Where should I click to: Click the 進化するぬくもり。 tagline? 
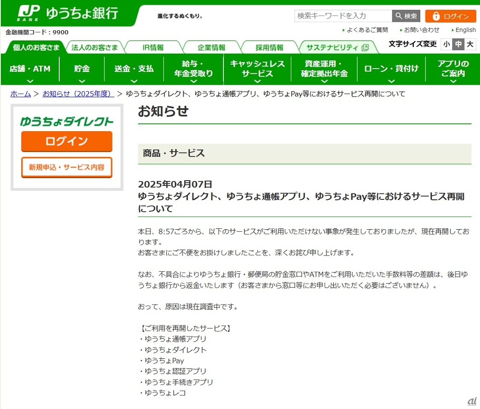(180, 16)
